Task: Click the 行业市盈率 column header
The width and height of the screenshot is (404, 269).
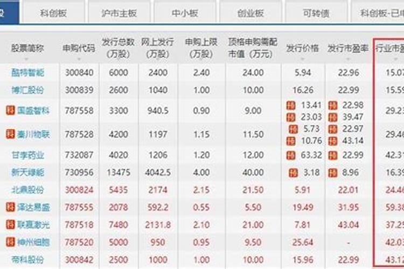Action: click(x=389, y=48)
